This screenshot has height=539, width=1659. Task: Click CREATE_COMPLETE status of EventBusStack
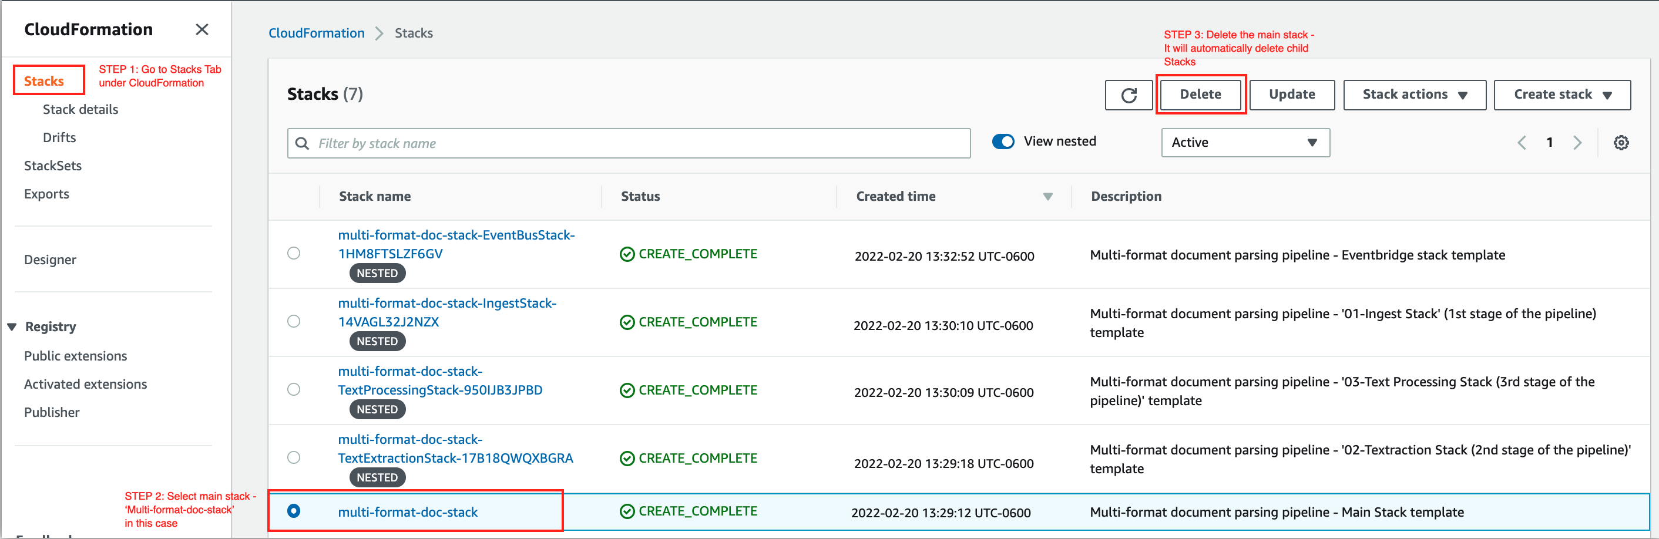point(689,254)
